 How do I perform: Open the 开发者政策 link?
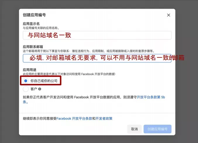pos(104,118)
